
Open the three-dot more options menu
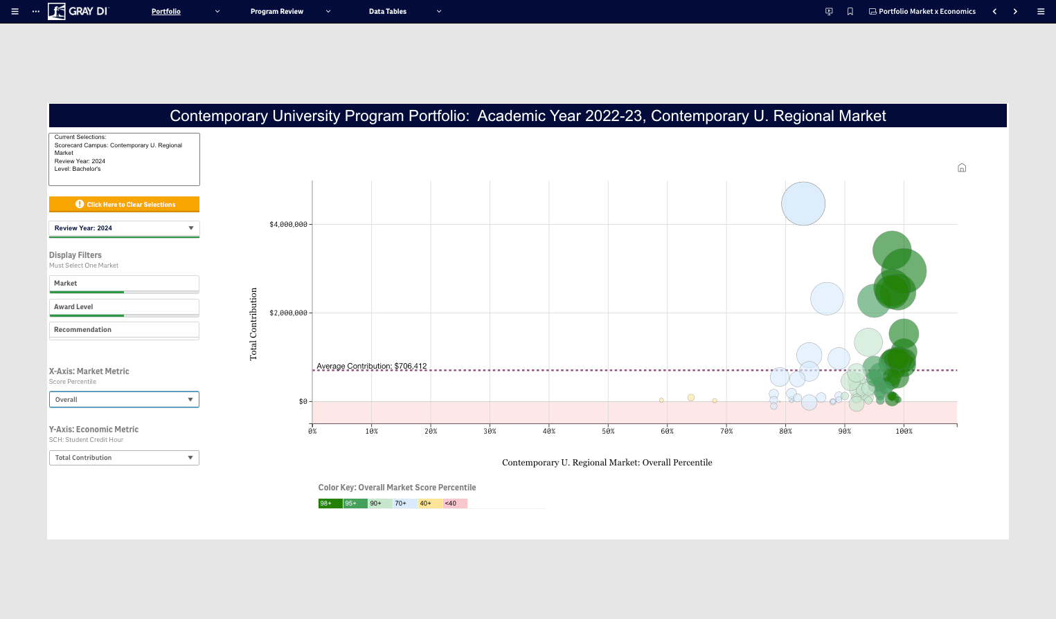pos(36,12)
